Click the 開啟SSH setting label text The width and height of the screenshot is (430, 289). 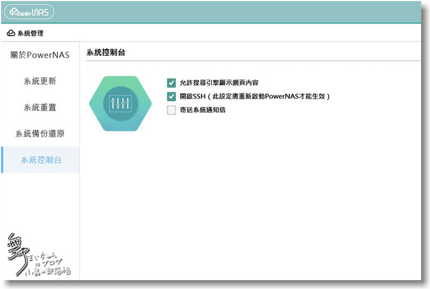(x=255, y=96)
